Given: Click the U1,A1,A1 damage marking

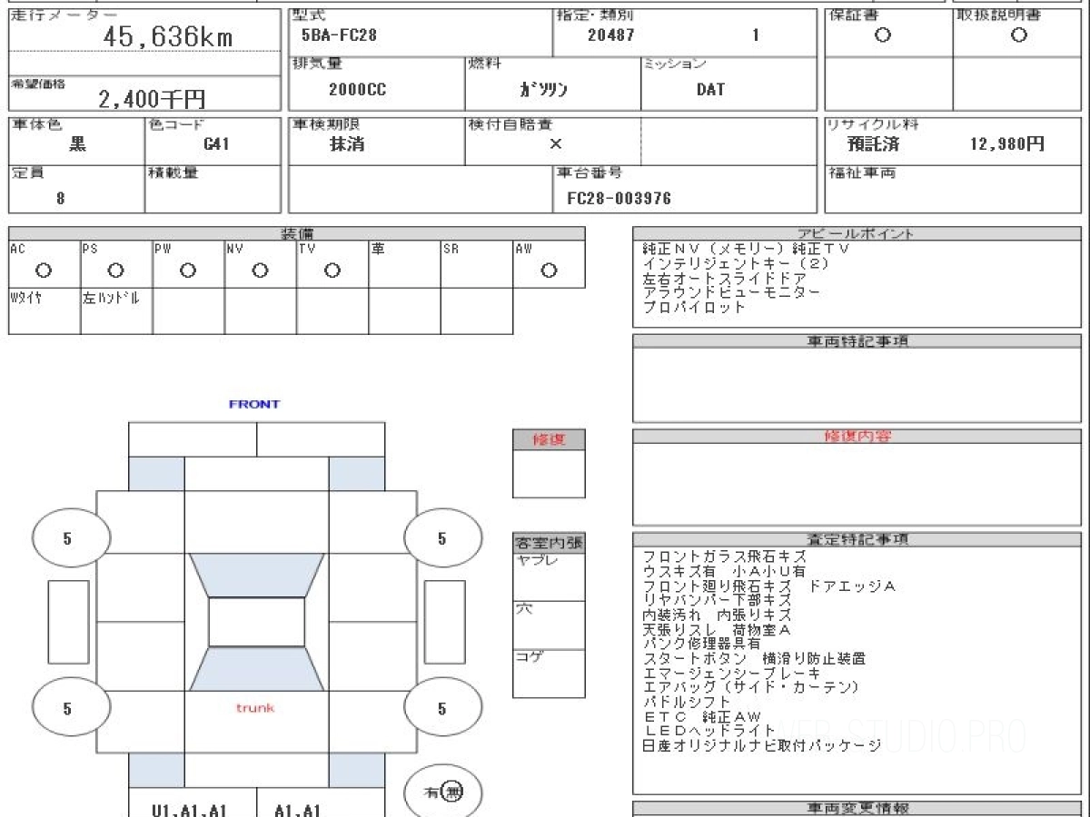Looking at the screenshot, I should click(x=190, y=810).
